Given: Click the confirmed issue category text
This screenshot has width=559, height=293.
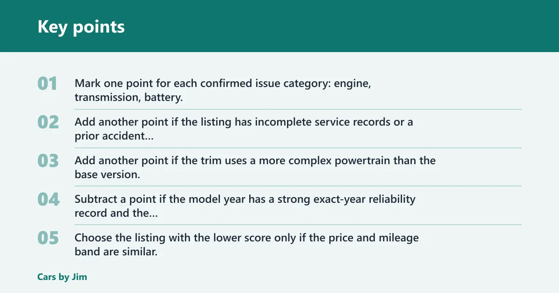Looking at the screenshot, I should 223,90.
